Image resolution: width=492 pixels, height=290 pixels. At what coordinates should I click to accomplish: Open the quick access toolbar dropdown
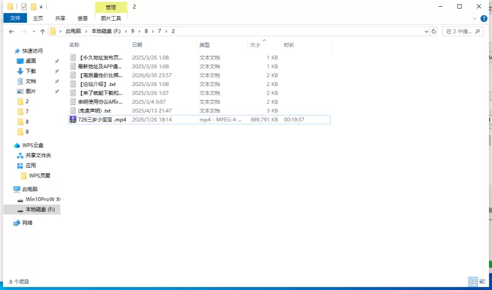tap(41, 7)
